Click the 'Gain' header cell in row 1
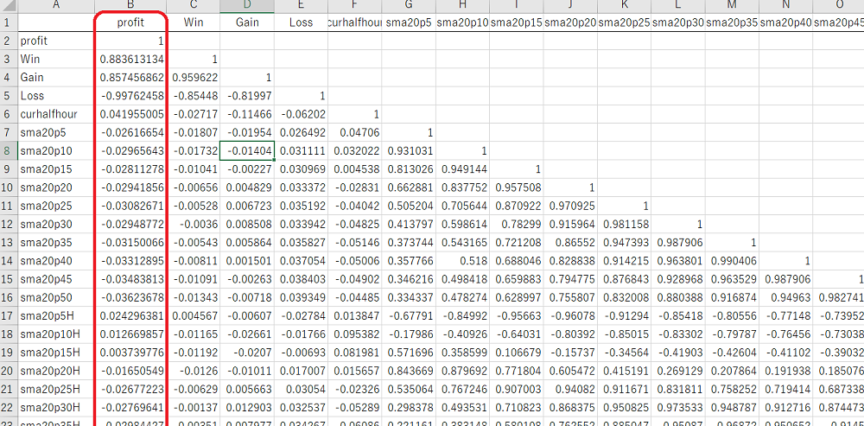 (247, 22)
